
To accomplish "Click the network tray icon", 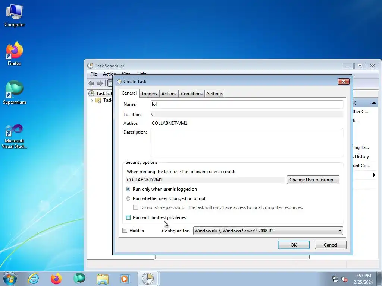I will coord(335,279).
